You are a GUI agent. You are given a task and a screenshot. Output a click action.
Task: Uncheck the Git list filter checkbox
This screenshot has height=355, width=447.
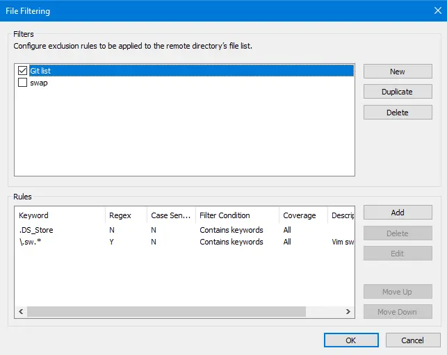coord(23,71)
